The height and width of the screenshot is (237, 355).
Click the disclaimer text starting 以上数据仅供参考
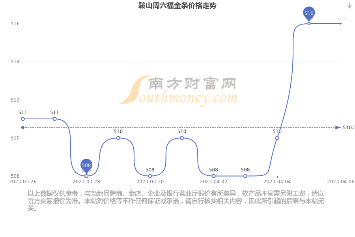[176, 201]
